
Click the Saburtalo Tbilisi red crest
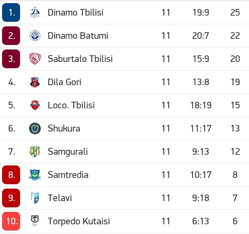[x=35, y=59]
